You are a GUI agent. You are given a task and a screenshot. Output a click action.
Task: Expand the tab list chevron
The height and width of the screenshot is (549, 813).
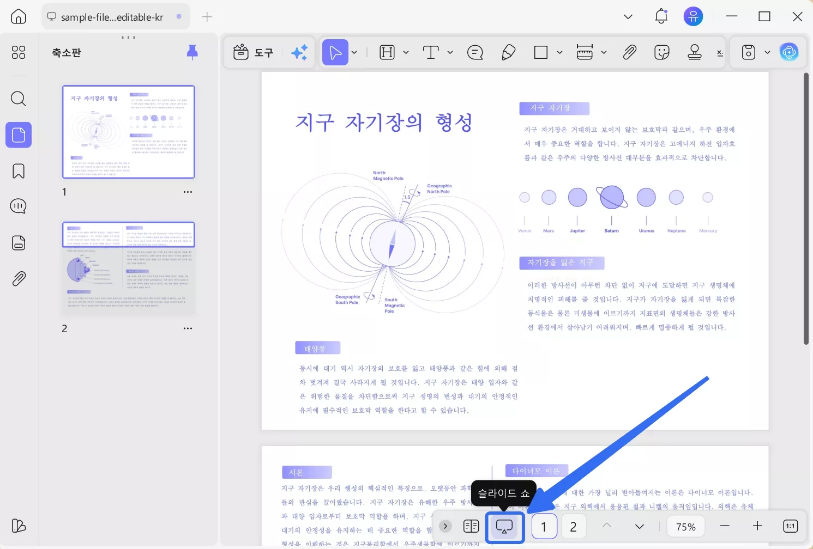[628, 17]
